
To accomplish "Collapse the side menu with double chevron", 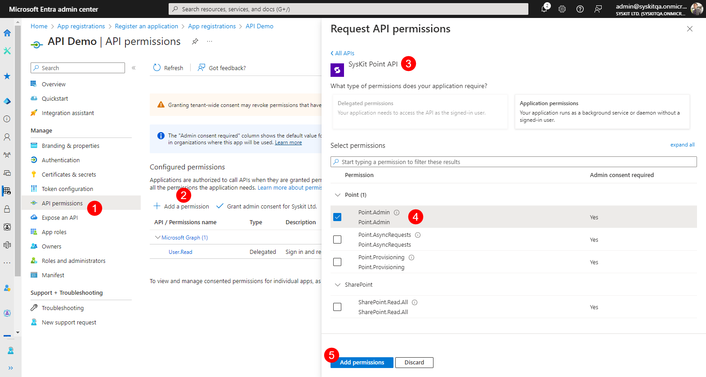I will coord(134,68).
